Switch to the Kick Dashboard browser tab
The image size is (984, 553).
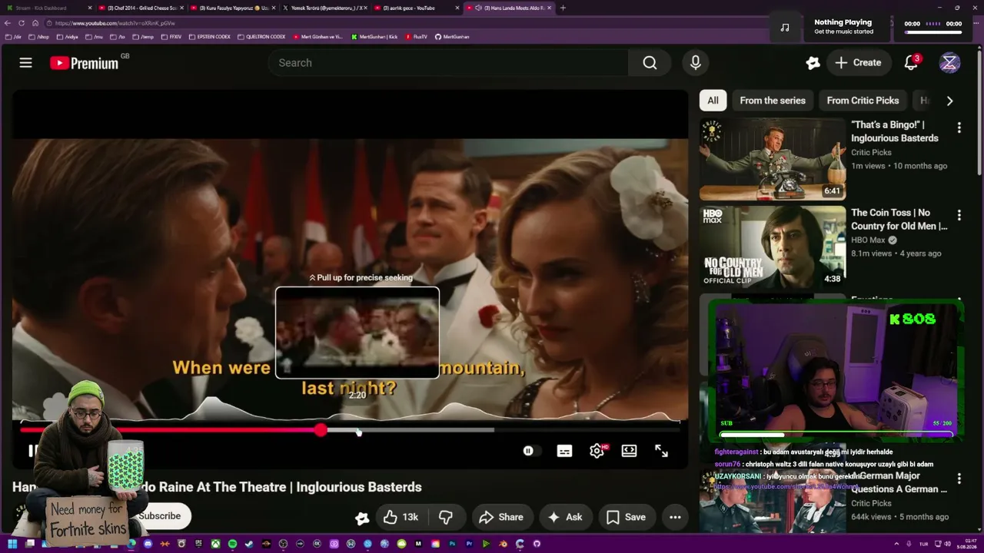click(x=48, y=8)
